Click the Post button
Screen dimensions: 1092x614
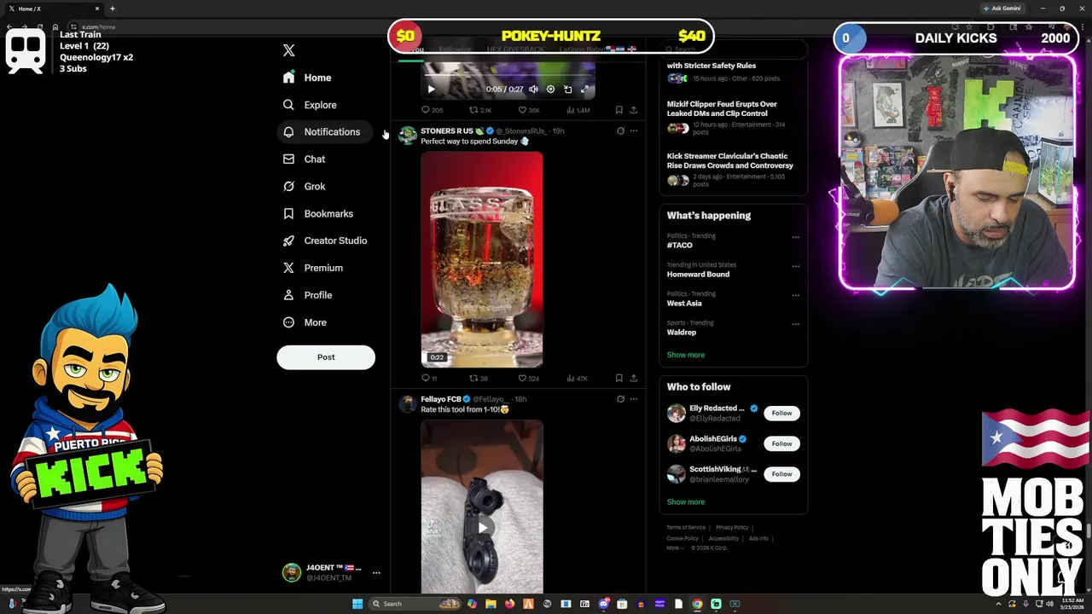click(326, 357)
